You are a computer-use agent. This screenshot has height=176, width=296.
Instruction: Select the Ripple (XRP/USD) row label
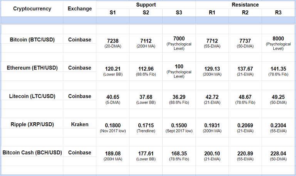(32, 124)
